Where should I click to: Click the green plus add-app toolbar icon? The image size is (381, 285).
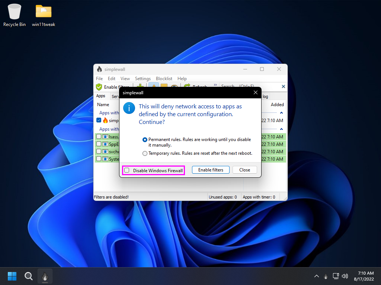[x=140, y=86]
